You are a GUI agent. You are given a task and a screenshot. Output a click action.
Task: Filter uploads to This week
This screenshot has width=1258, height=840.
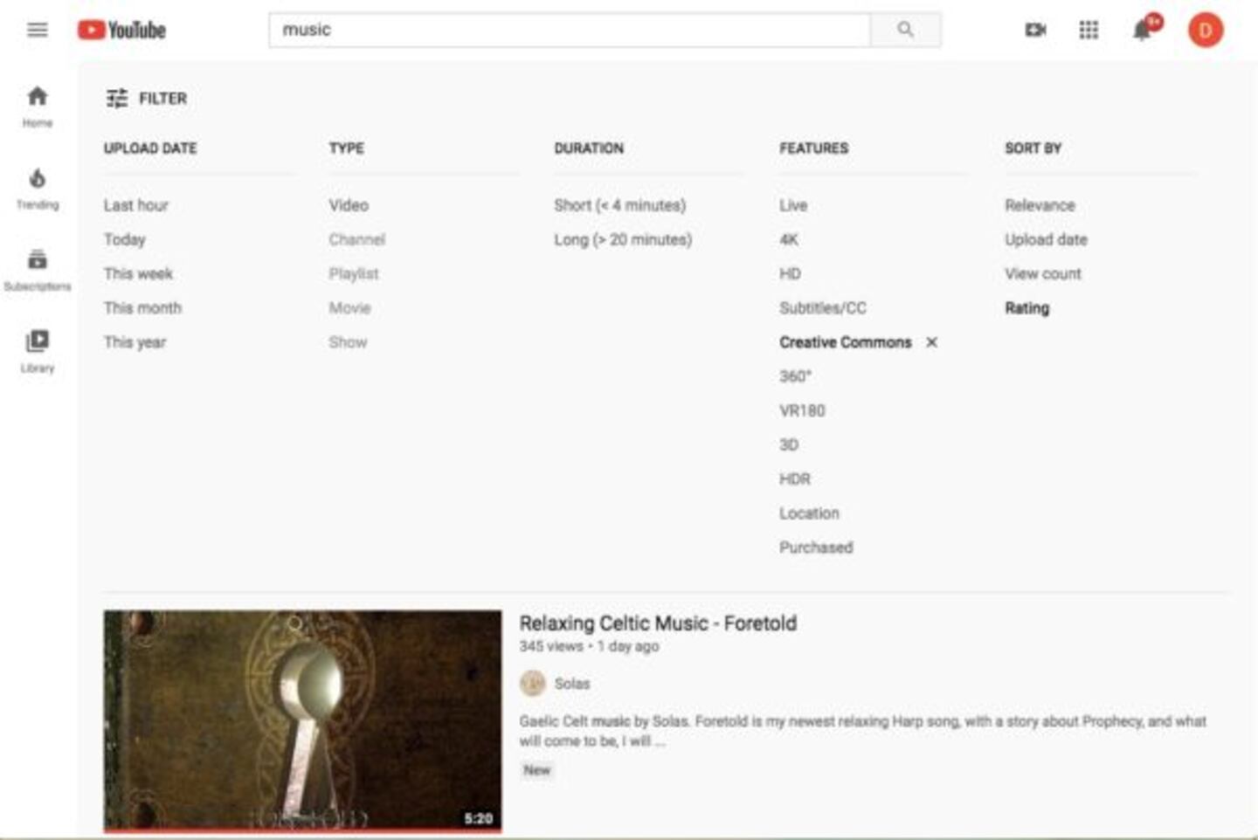point(138,274)
